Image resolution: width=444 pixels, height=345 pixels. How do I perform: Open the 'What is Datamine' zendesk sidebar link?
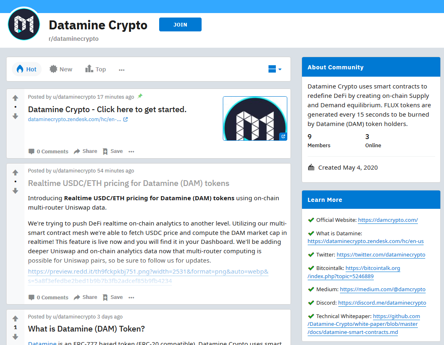(366, 241)
